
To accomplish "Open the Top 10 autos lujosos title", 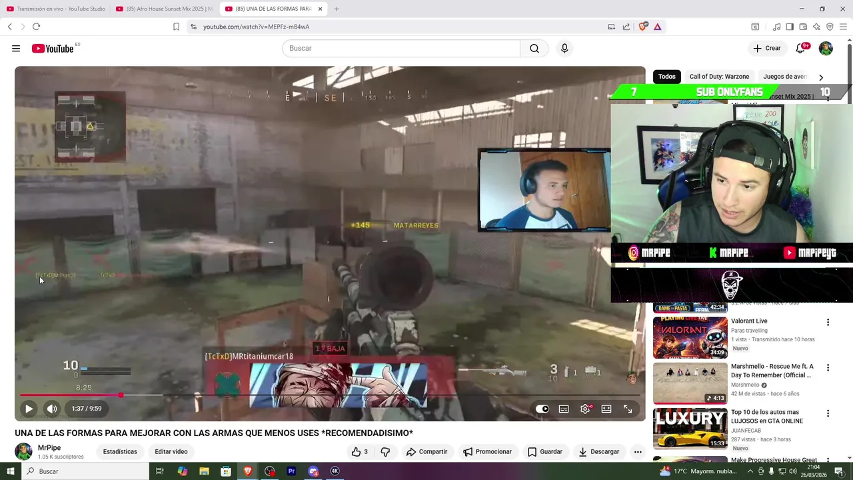I will point(767,417).
